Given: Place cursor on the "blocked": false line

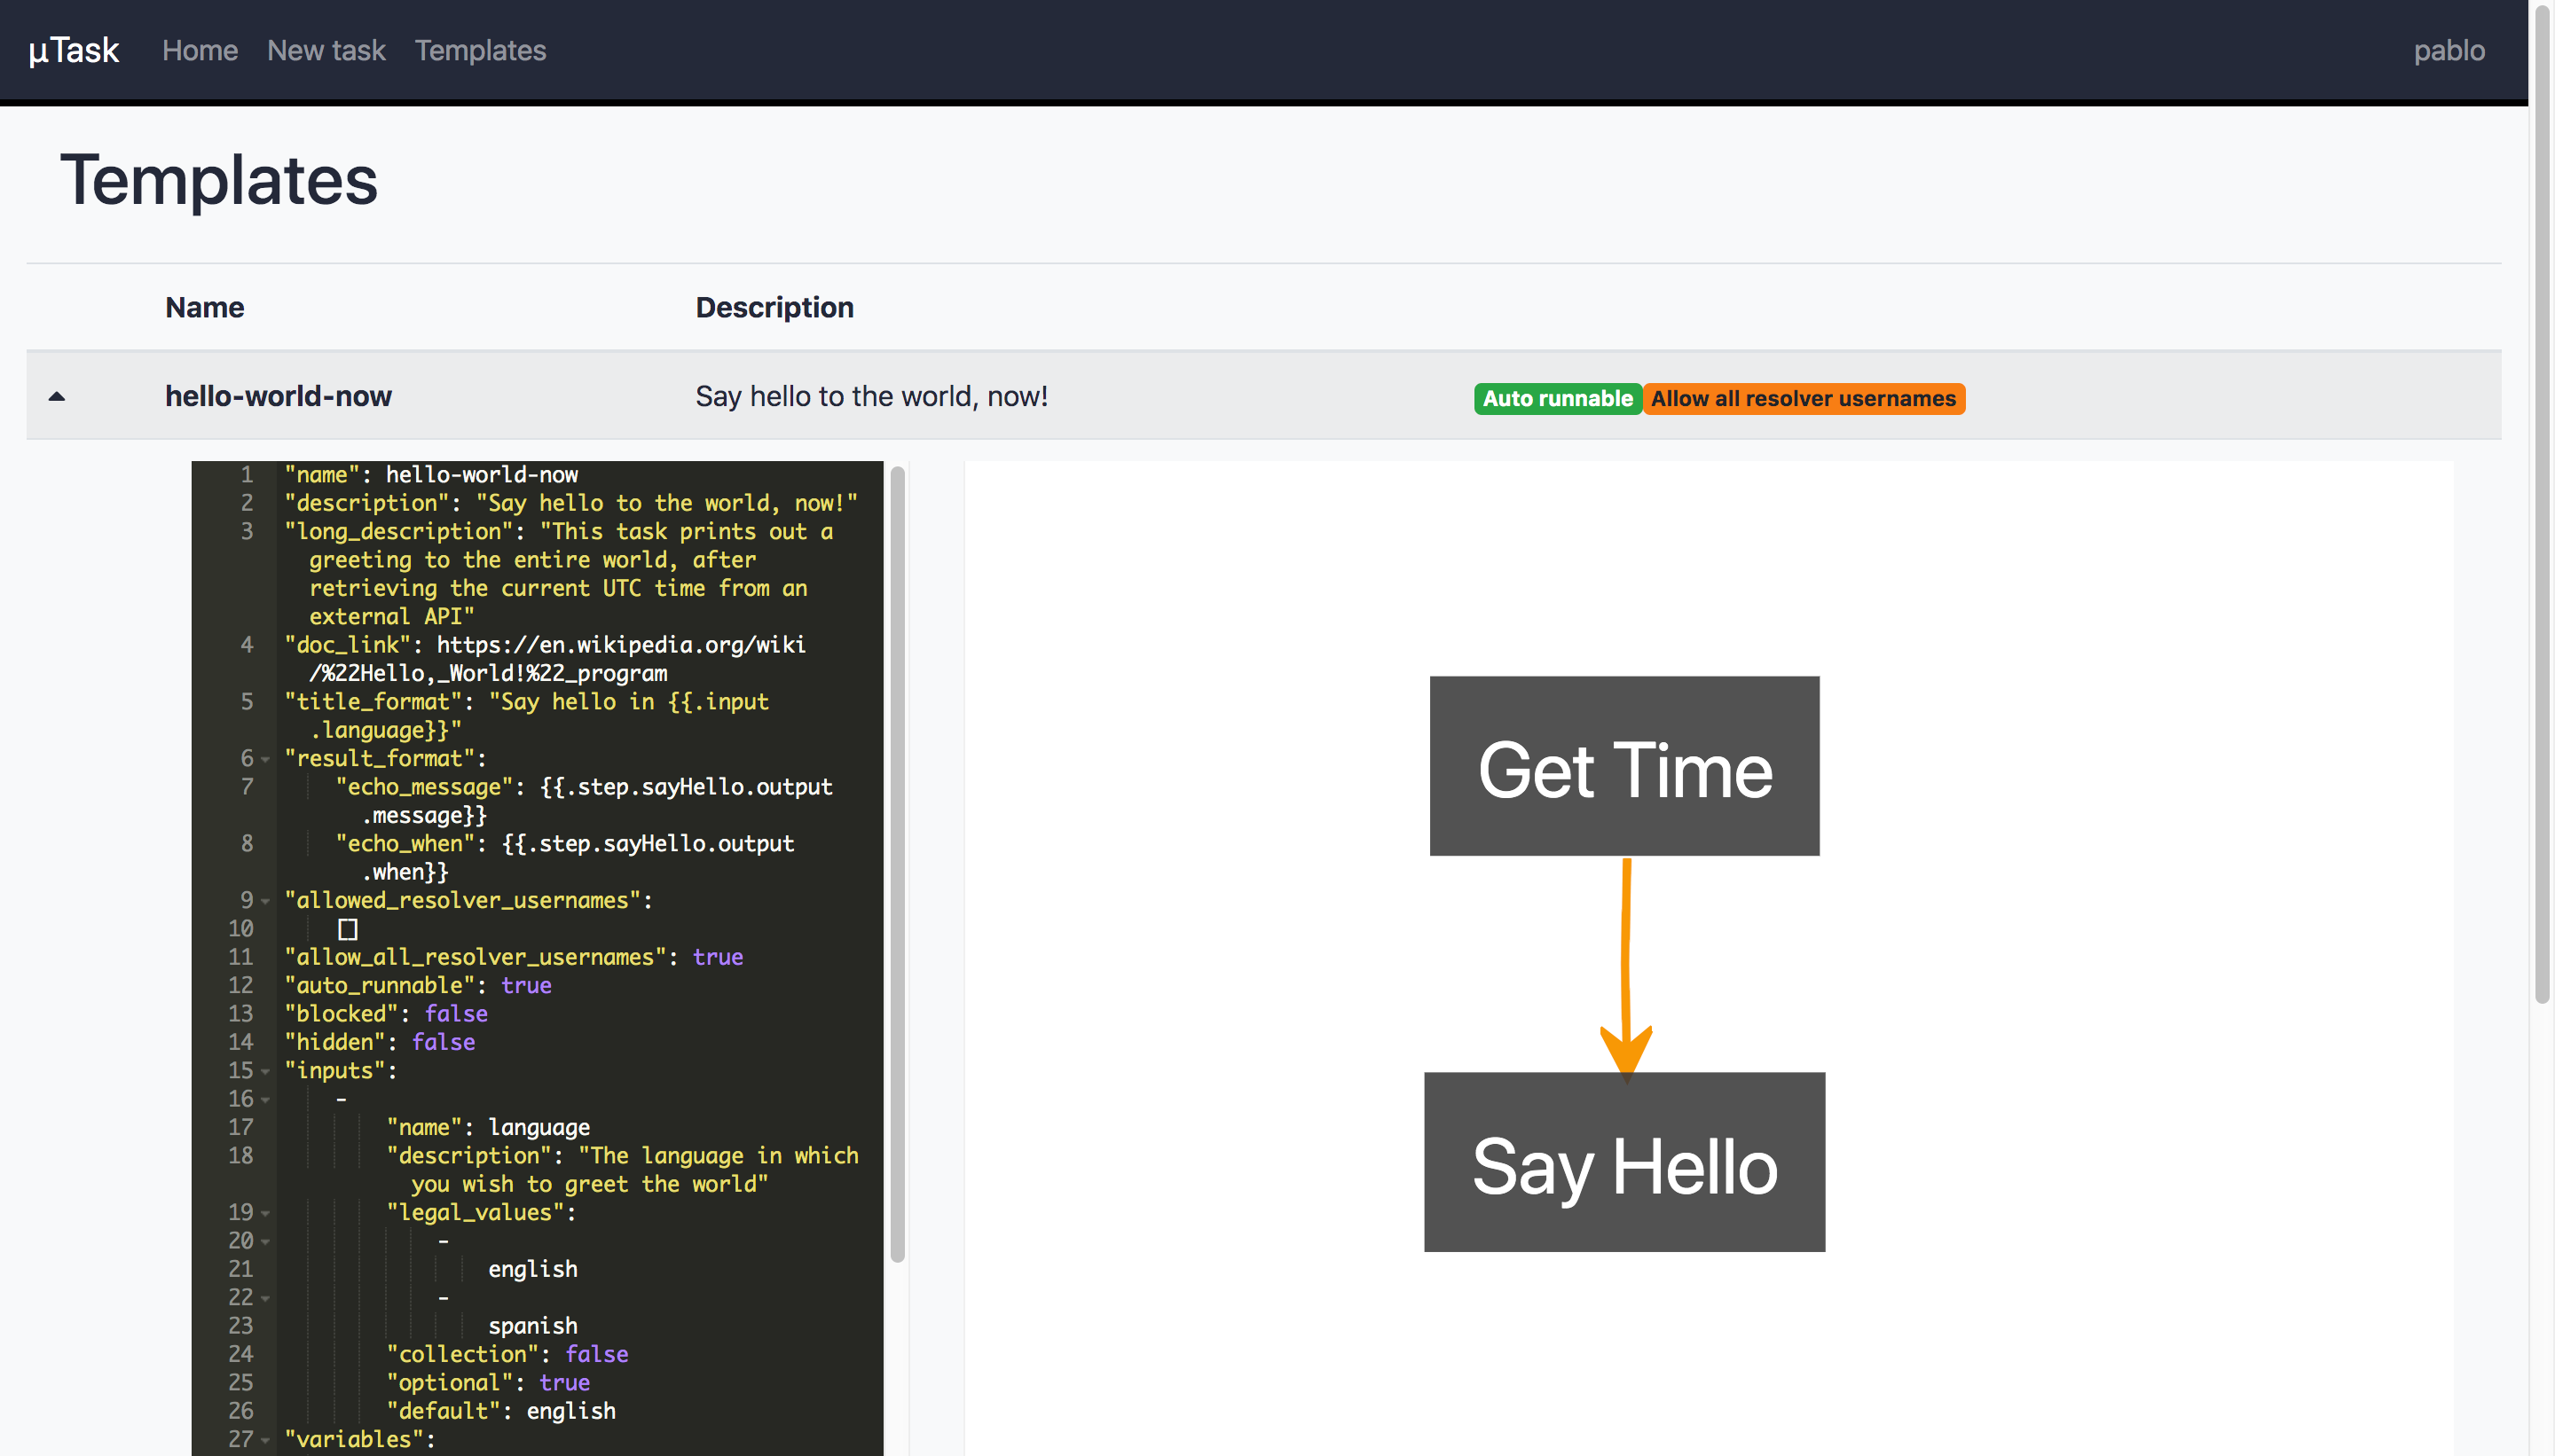Looking at the screenshot, I should coord(386,1013).
